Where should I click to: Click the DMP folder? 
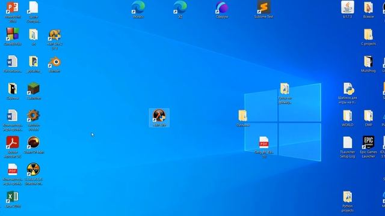click(x=368, y=118)
